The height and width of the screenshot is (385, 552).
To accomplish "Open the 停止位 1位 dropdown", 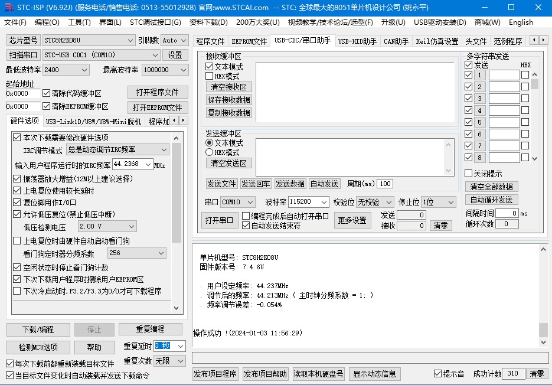I will [451, 202].
